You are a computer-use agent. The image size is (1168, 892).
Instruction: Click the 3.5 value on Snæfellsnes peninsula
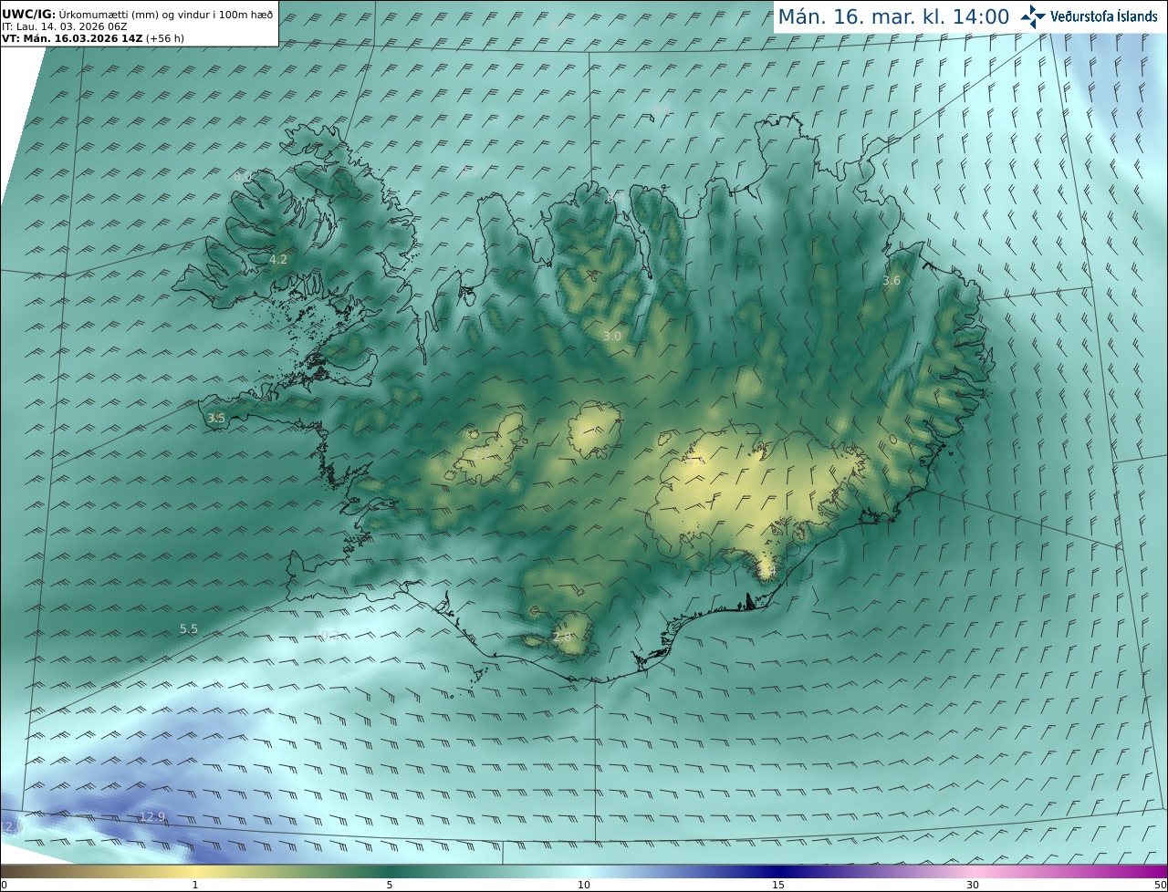[216, 419]
